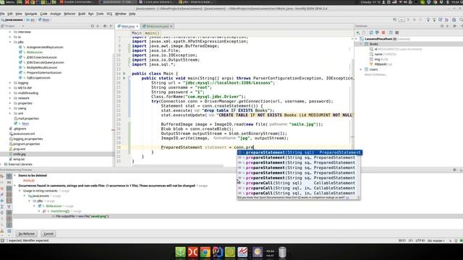Click the main() breadcrumb above the editor
The width and height of the screenshot is (463, 260).
[153, 33]
